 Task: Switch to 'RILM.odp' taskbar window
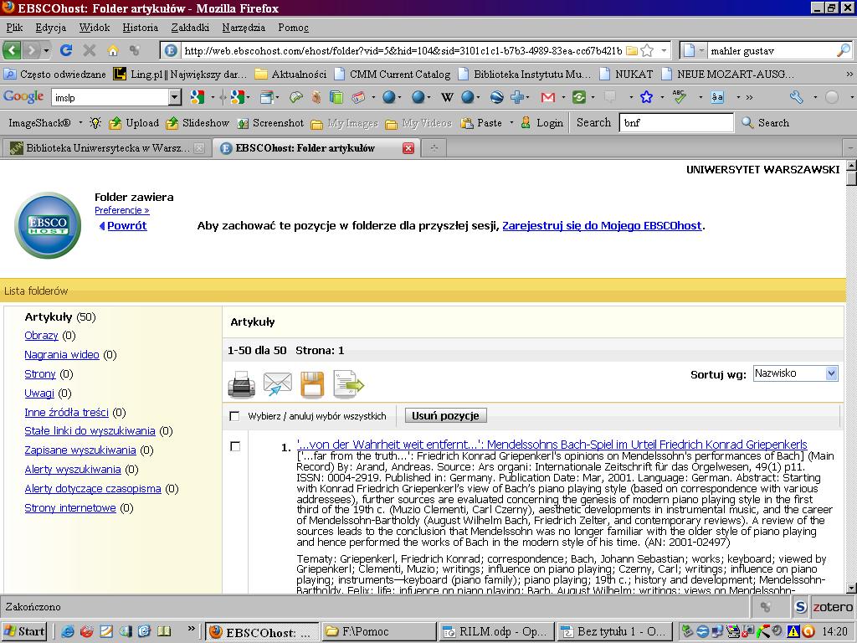coord(497,631)
